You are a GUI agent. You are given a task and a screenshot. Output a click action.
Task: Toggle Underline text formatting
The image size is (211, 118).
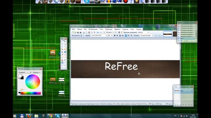120,35
